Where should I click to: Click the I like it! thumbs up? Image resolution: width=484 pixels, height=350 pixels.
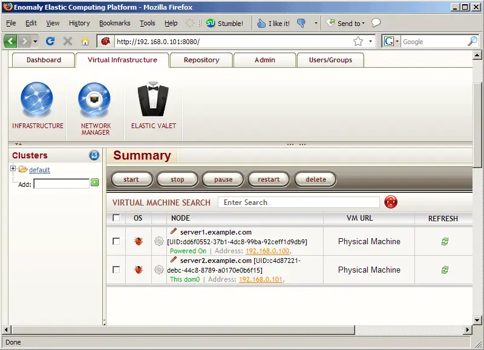click(x=273, y=24)
